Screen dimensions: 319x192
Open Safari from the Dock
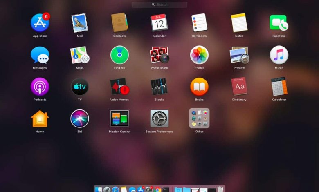click(x=115, y=190)
